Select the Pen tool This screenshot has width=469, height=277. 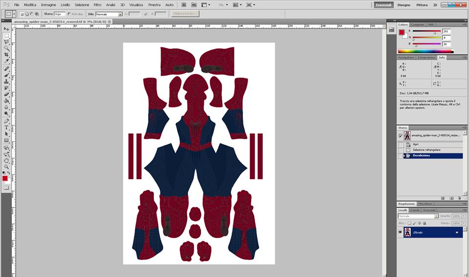(6, 121)
